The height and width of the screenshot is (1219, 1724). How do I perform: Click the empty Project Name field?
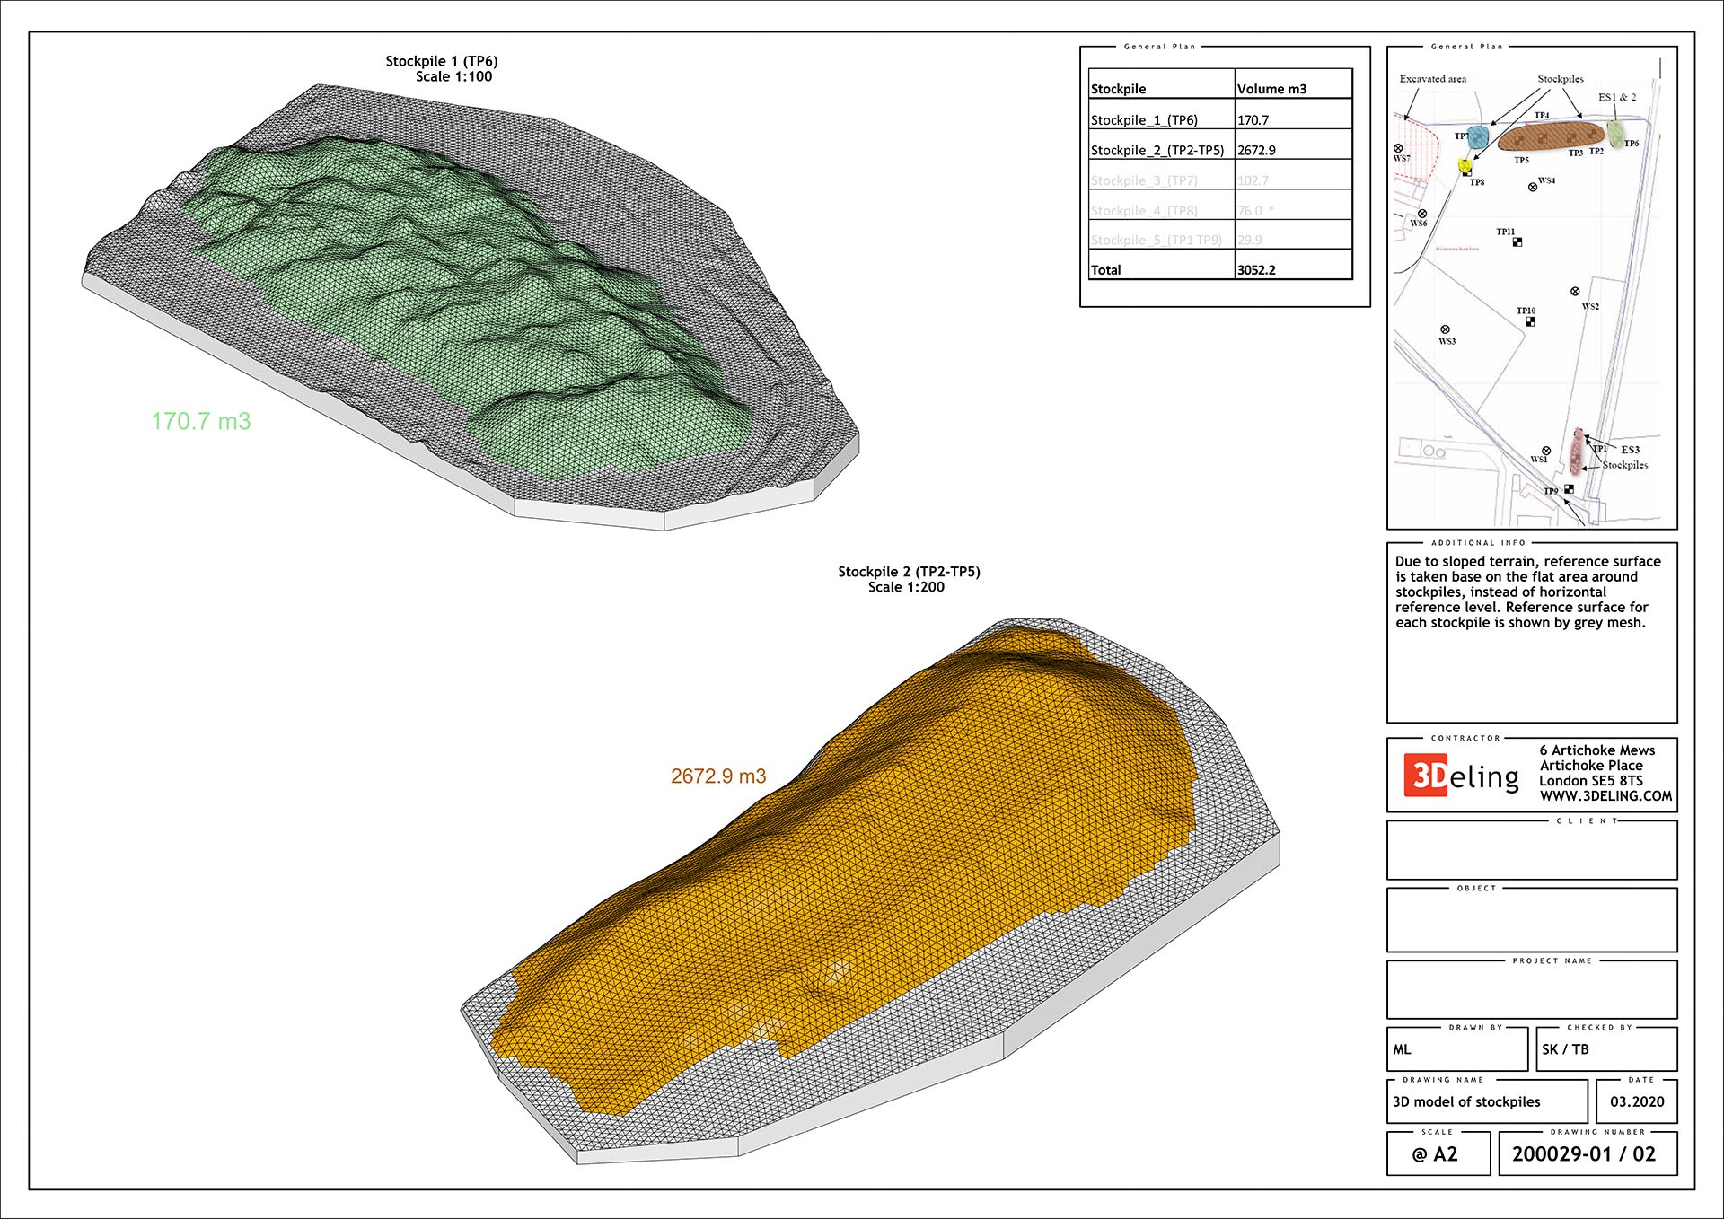[x=1531, y=991]
